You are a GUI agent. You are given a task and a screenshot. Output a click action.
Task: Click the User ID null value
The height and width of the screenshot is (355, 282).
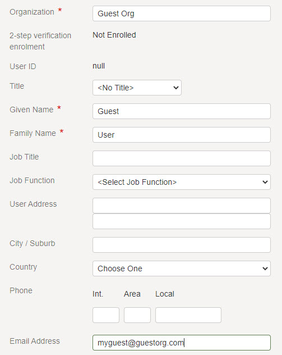pos(99,66)
